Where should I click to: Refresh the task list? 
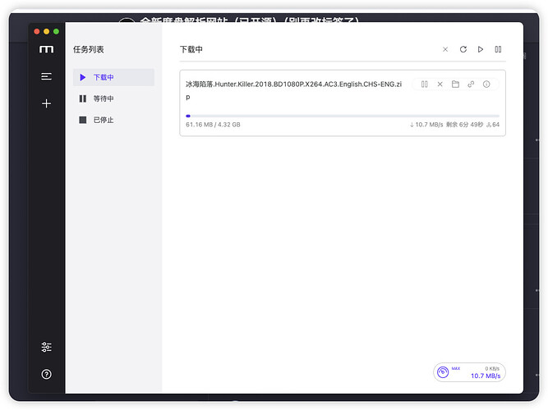(463, 49)
